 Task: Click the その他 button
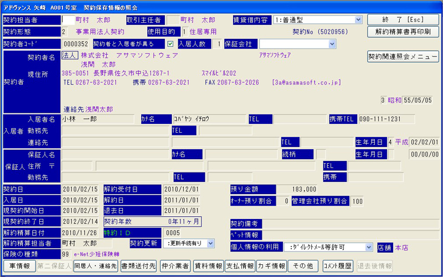[303, 266]
